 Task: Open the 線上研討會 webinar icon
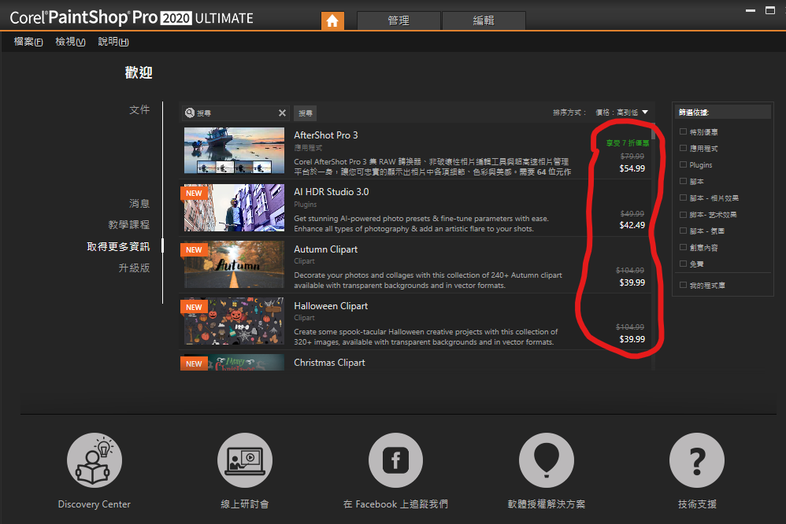244,460
